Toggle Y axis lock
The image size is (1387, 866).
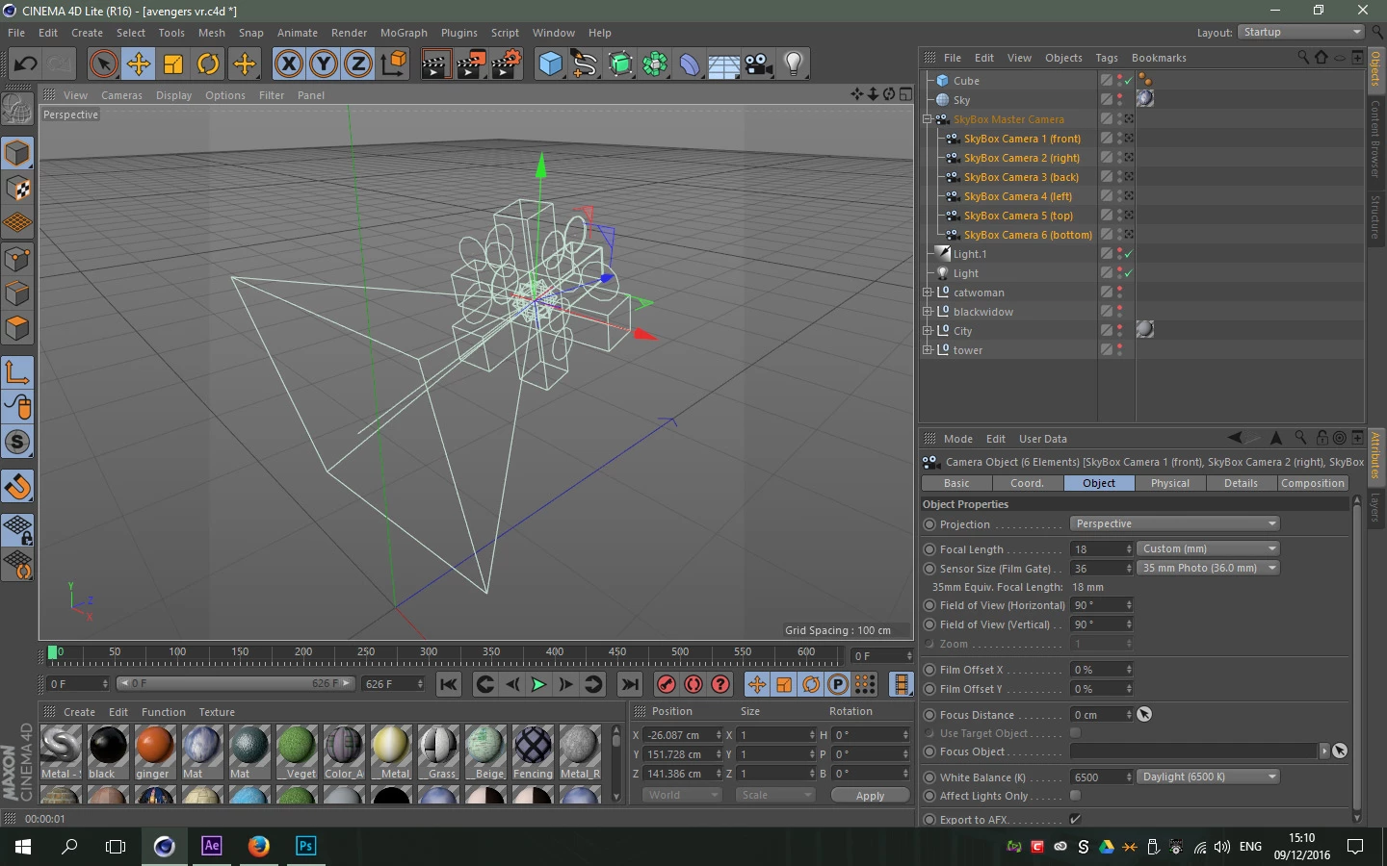[x=324, y=64]
